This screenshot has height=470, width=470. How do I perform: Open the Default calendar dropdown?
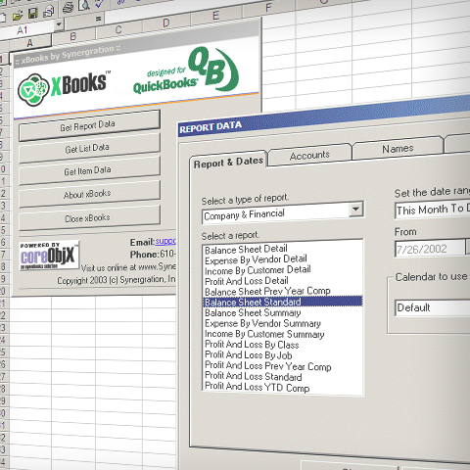pos(433,307)
